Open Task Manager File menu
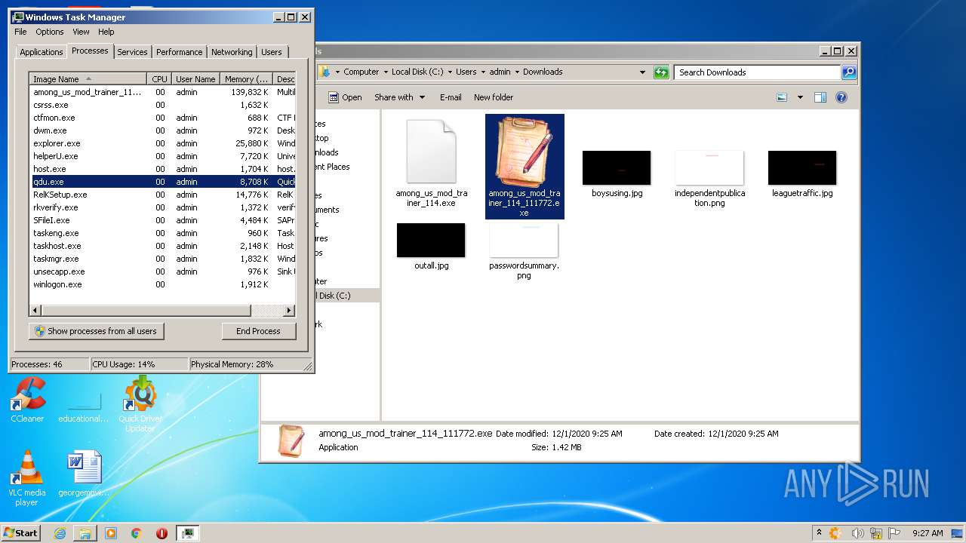 [20, 32]
